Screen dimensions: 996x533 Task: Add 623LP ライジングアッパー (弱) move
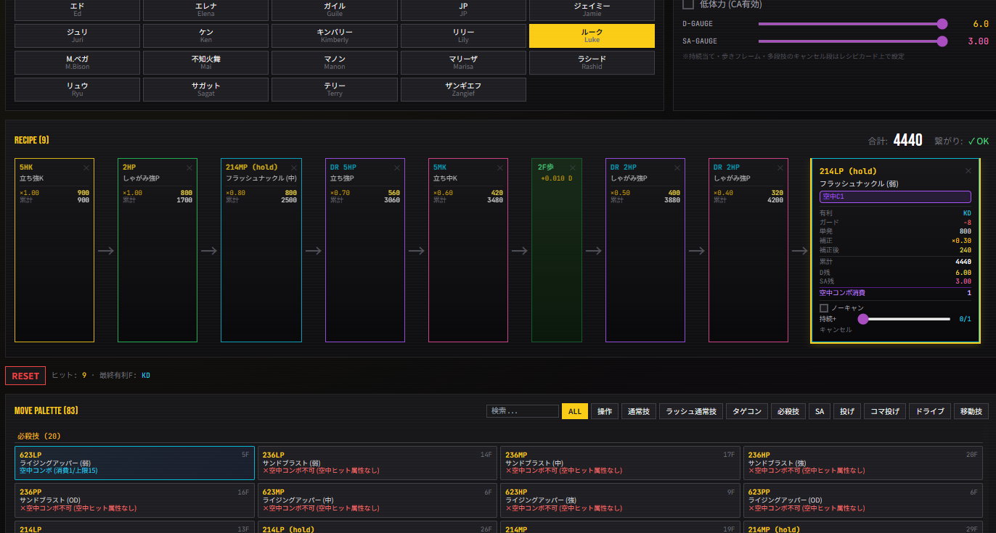134,463
